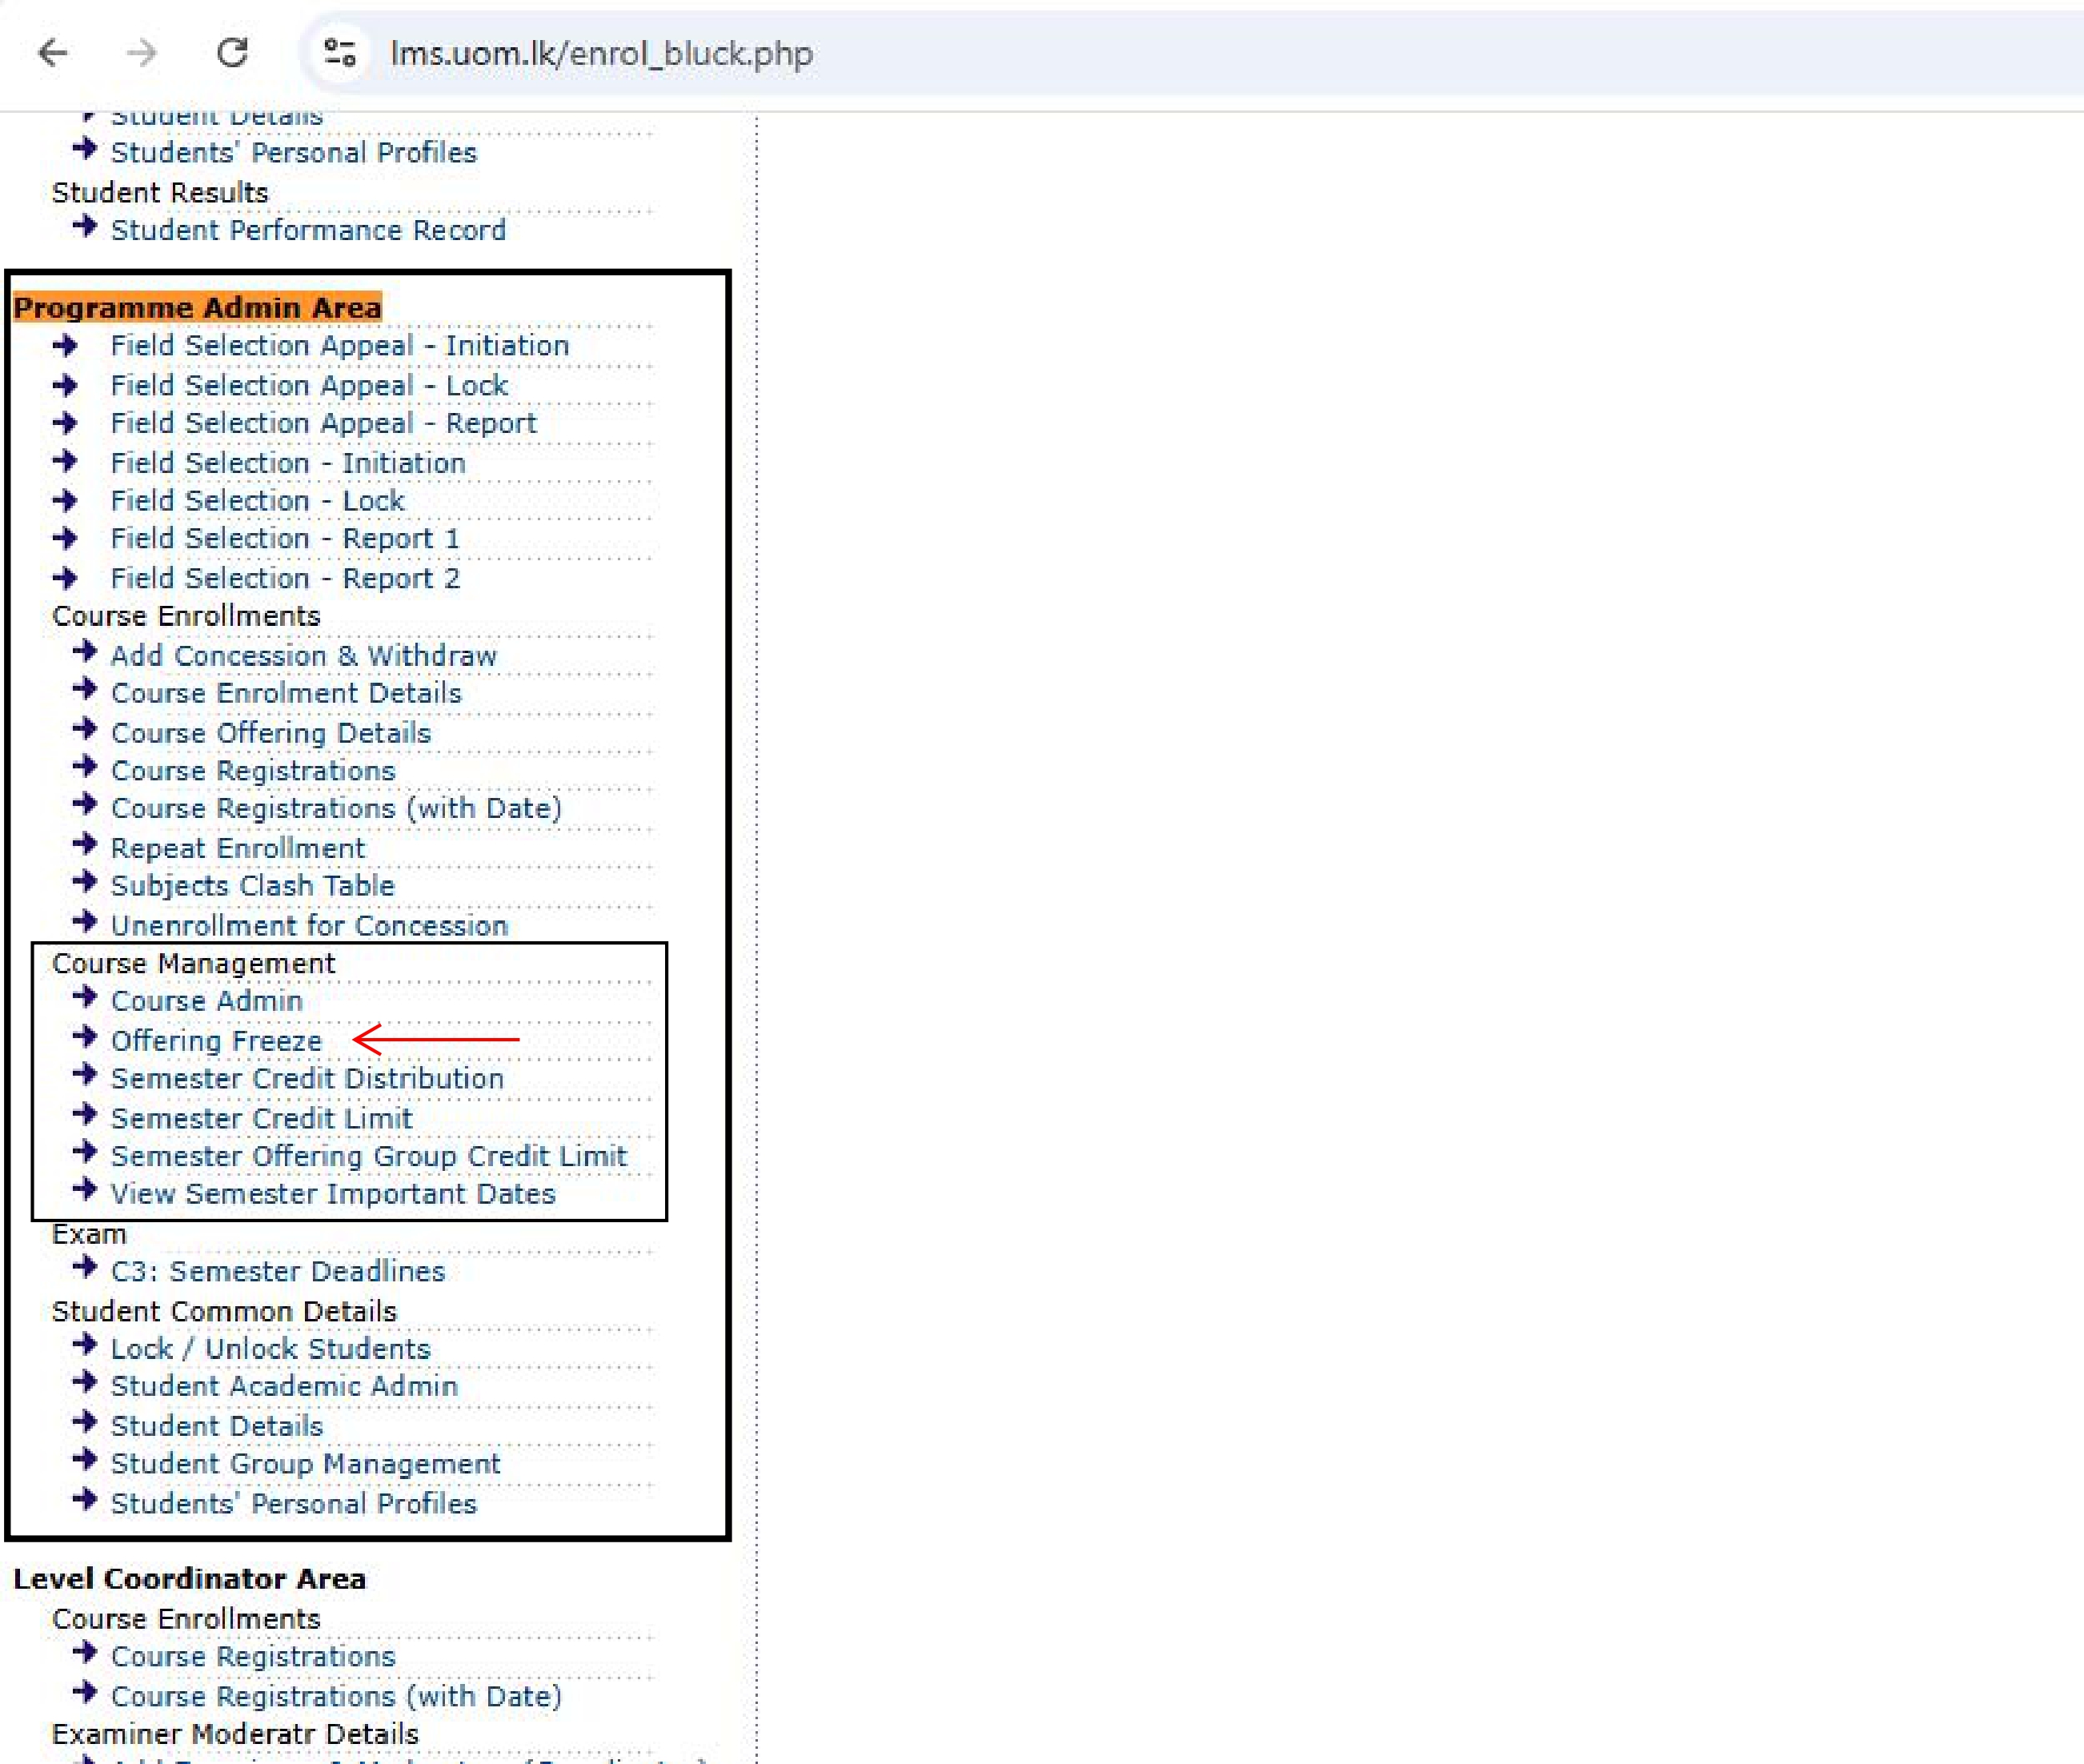Click the Examiner Moderatr Details label
Image resolution: width=2084 pixels, height=1764 pixels.
pyautogui.click(x=235, y=1734)
